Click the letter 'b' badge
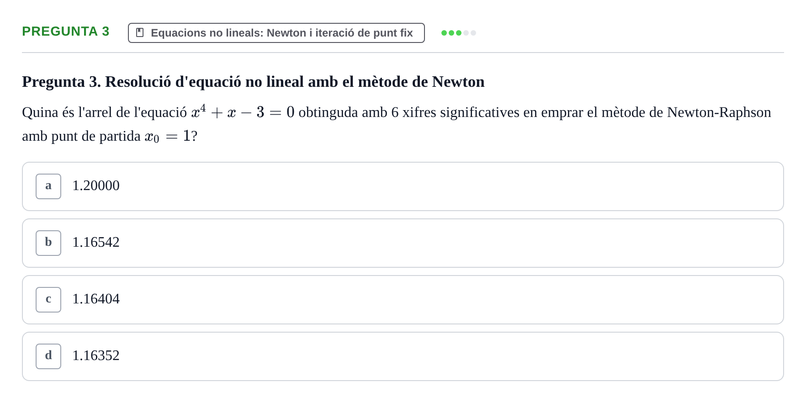The height and width of the screenshot is (403, 806). tap(48, 243)
